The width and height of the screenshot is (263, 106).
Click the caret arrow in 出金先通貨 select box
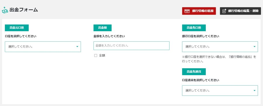254,90
